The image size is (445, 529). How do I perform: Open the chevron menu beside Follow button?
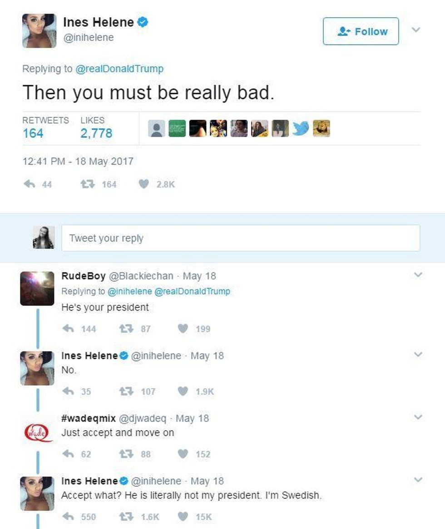[416, 30]
